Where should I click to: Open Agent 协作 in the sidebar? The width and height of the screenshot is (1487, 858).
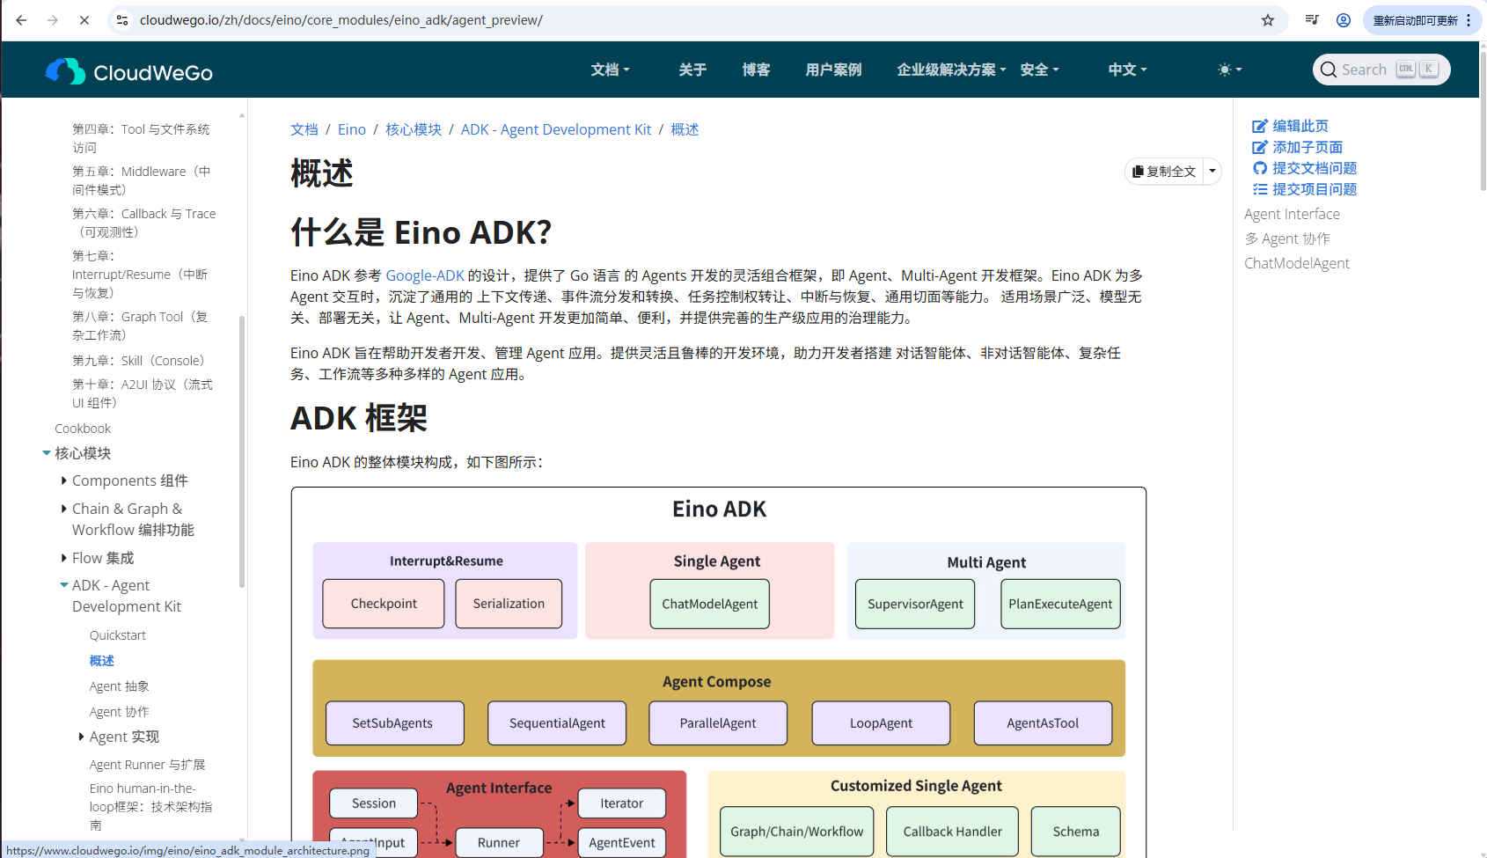120,712
